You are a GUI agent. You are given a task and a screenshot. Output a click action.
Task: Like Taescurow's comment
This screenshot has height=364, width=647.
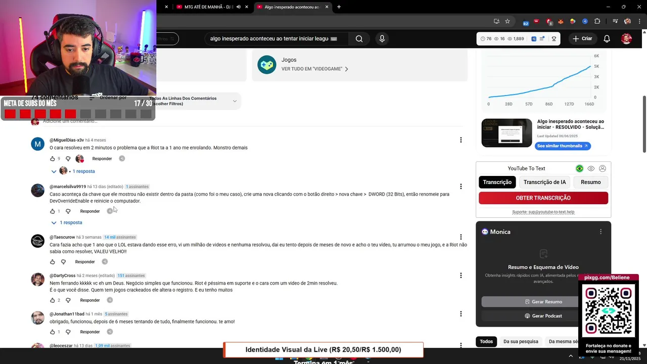click(x=52, y=262)
